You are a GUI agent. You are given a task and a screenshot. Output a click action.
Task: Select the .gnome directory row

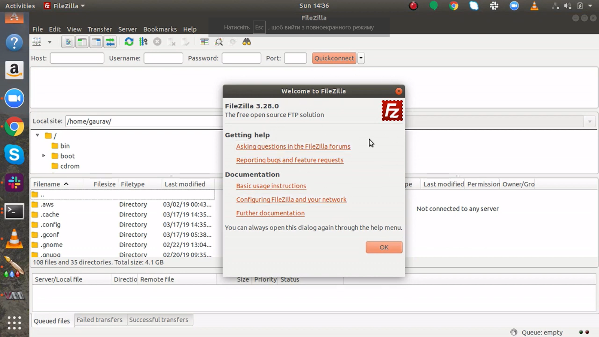[x=123, y=245]
